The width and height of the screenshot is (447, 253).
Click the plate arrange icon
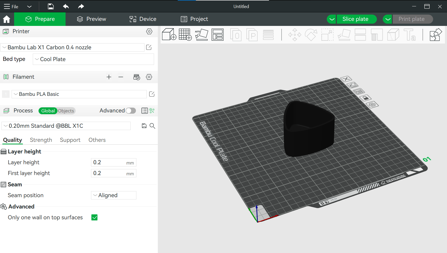click(359, 91)
